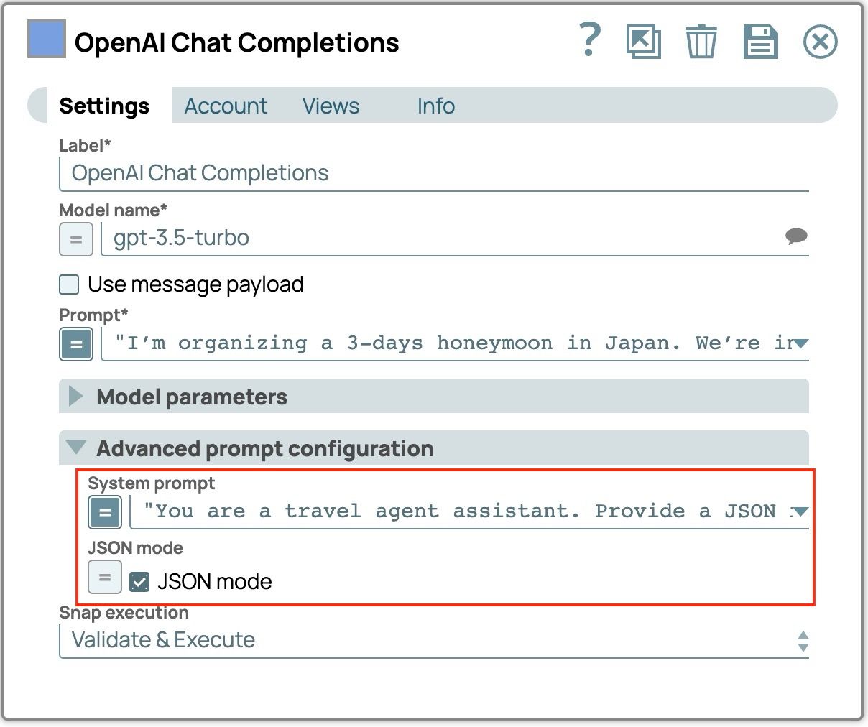Open the Info tab
Image resolution: width=868 pixels, height=727 pixels.
point(435,106)
